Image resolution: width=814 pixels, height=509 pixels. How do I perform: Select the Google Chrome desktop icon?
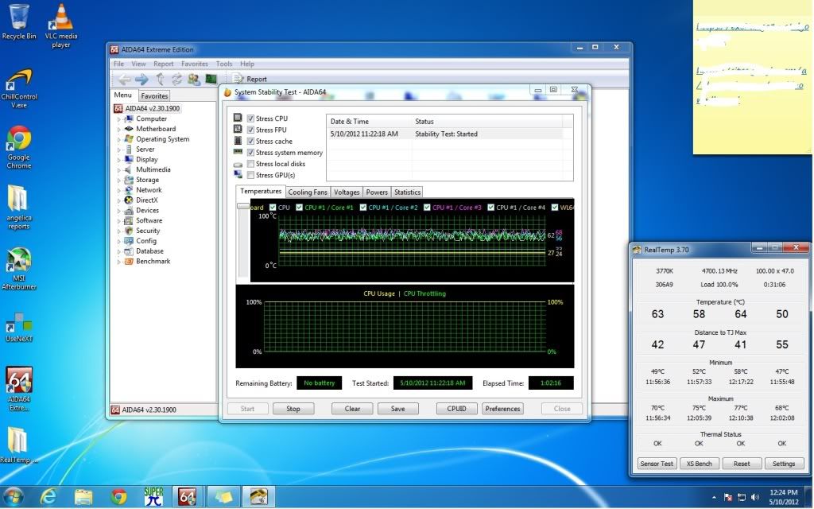coord(19,147)
